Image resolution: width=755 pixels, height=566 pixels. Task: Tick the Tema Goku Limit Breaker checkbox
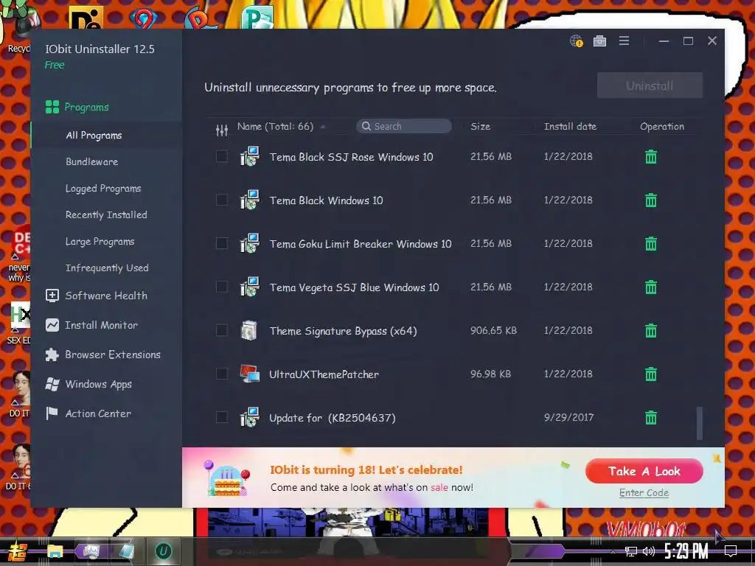click(221, 243)
